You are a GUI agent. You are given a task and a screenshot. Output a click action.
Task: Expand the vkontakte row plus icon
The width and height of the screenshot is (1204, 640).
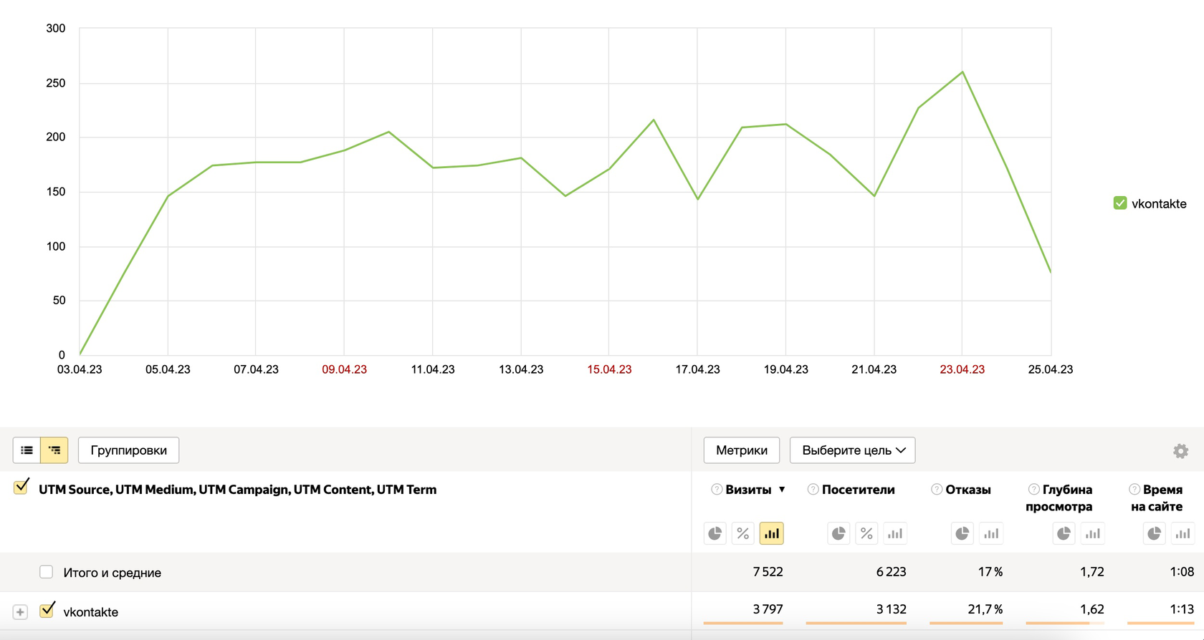click(x=20, y=612)
